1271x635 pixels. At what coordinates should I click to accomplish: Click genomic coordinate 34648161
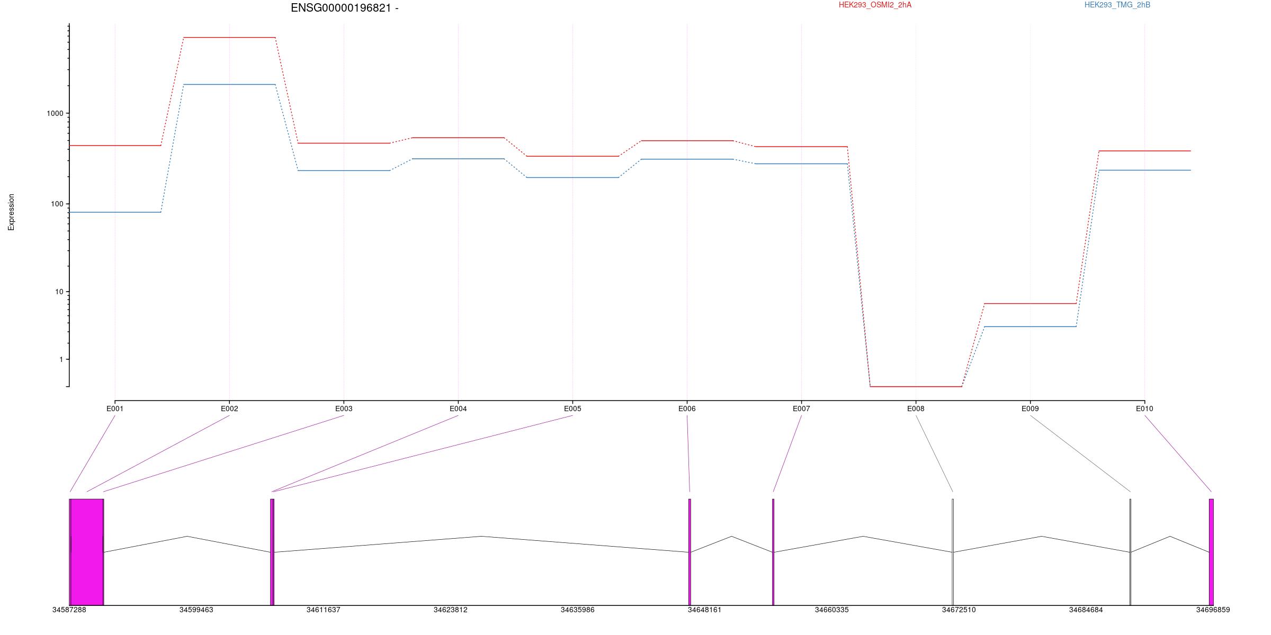[x=704, y=610]
